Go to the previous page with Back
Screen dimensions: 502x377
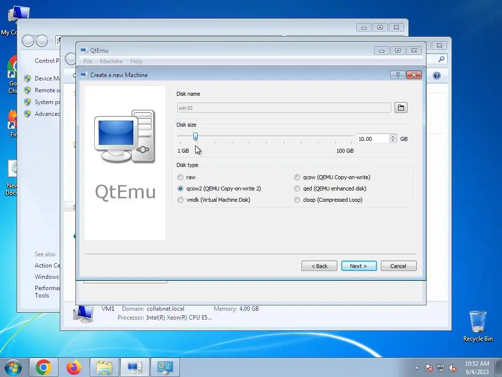pyautogui.click(x=319, y=266)
